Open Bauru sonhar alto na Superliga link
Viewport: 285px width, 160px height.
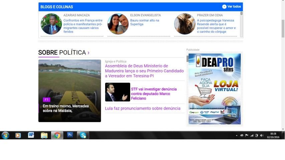click(145, 22)
